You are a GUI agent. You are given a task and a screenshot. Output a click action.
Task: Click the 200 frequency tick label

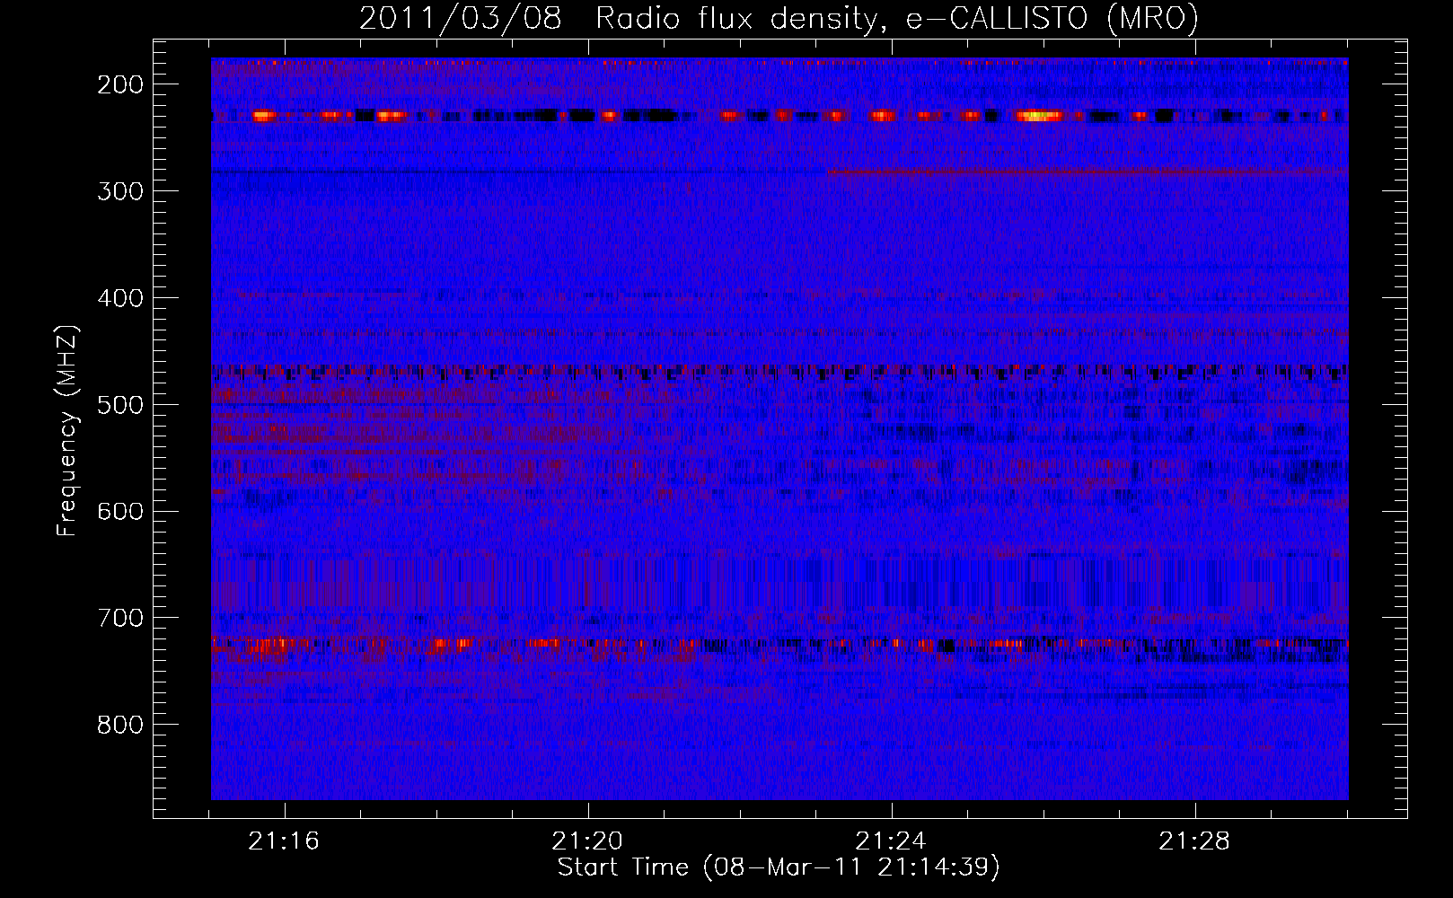point(120,84)
